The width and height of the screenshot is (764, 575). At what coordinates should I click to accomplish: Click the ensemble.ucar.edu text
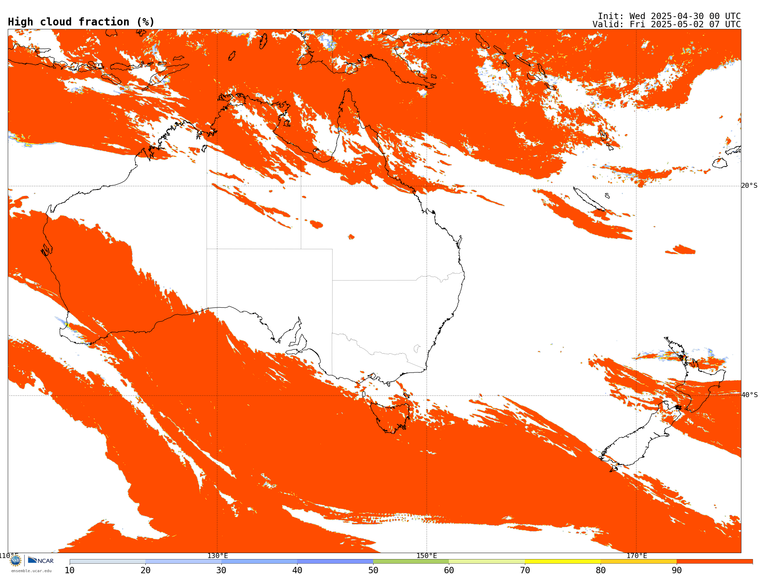point(31,571)
